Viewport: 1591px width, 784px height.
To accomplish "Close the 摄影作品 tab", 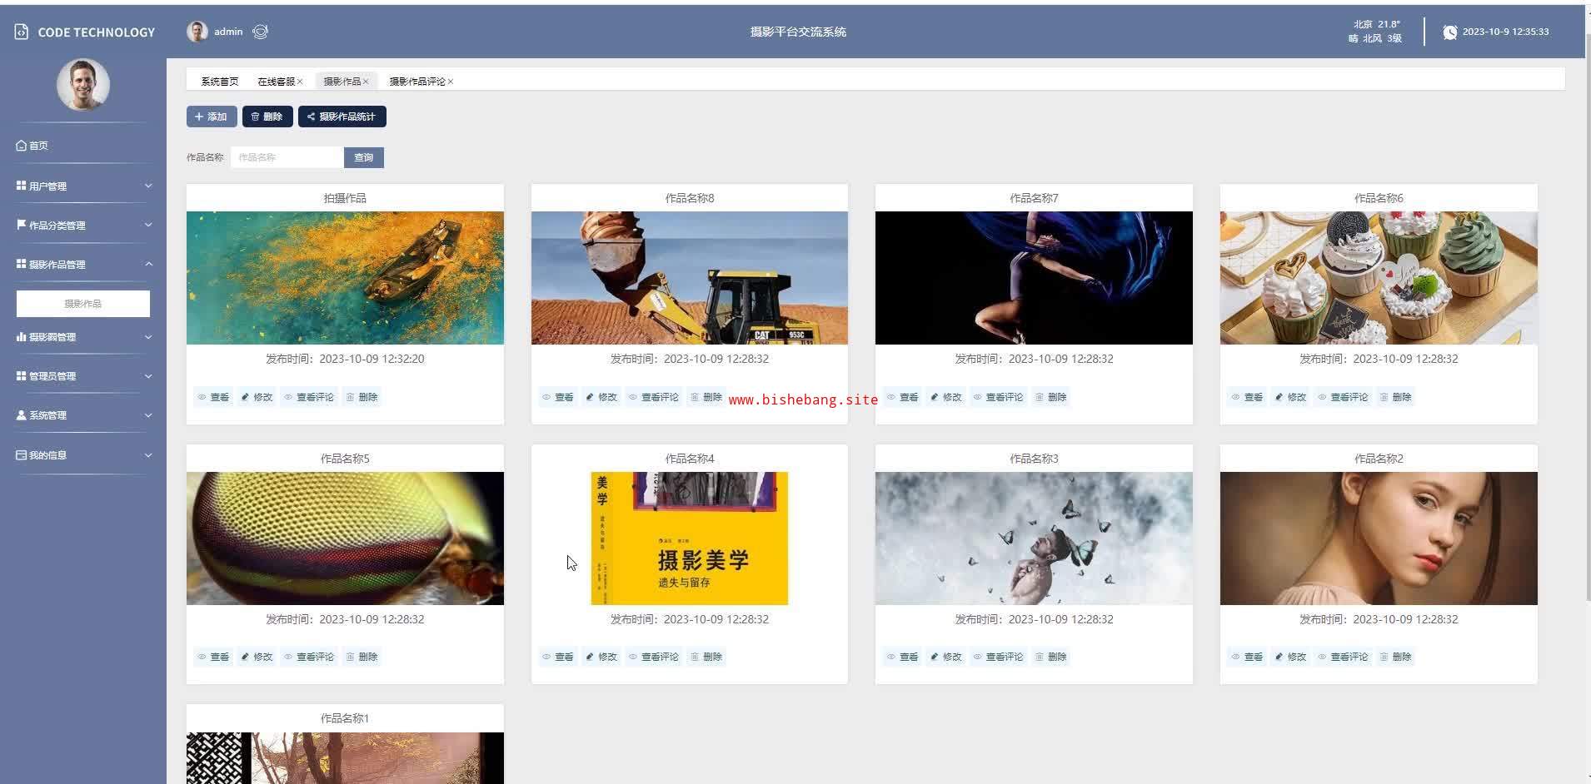I will click(x=366, y=82).
